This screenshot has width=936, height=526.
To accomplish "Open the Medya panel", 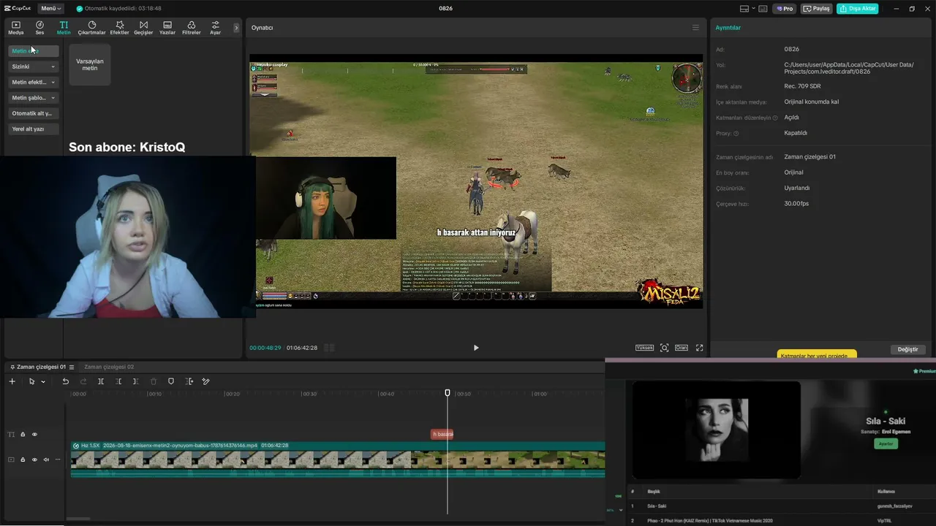I will pos(16,28).
